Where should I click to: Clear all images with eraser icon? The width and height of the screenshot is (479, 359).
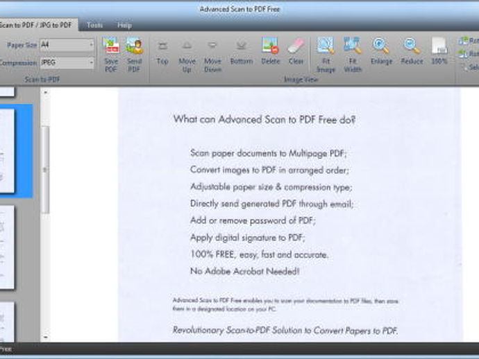click(x=296, y=51)
